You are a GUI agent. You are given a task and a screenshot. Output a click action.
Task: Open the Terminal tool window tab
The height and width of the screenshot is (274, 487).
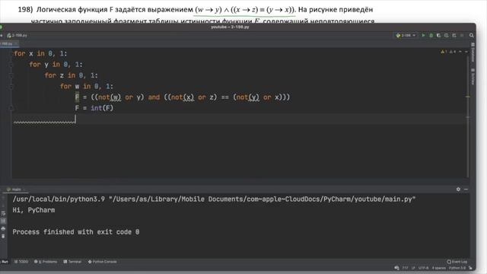tap(72, 262)
